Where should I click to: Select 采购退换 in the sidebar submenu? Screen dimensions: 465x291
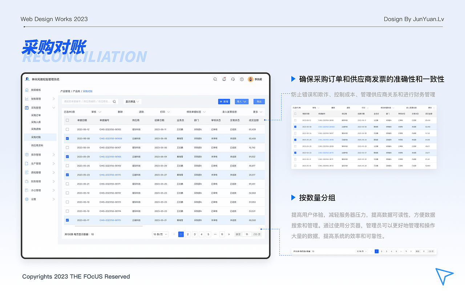[36, 129]
